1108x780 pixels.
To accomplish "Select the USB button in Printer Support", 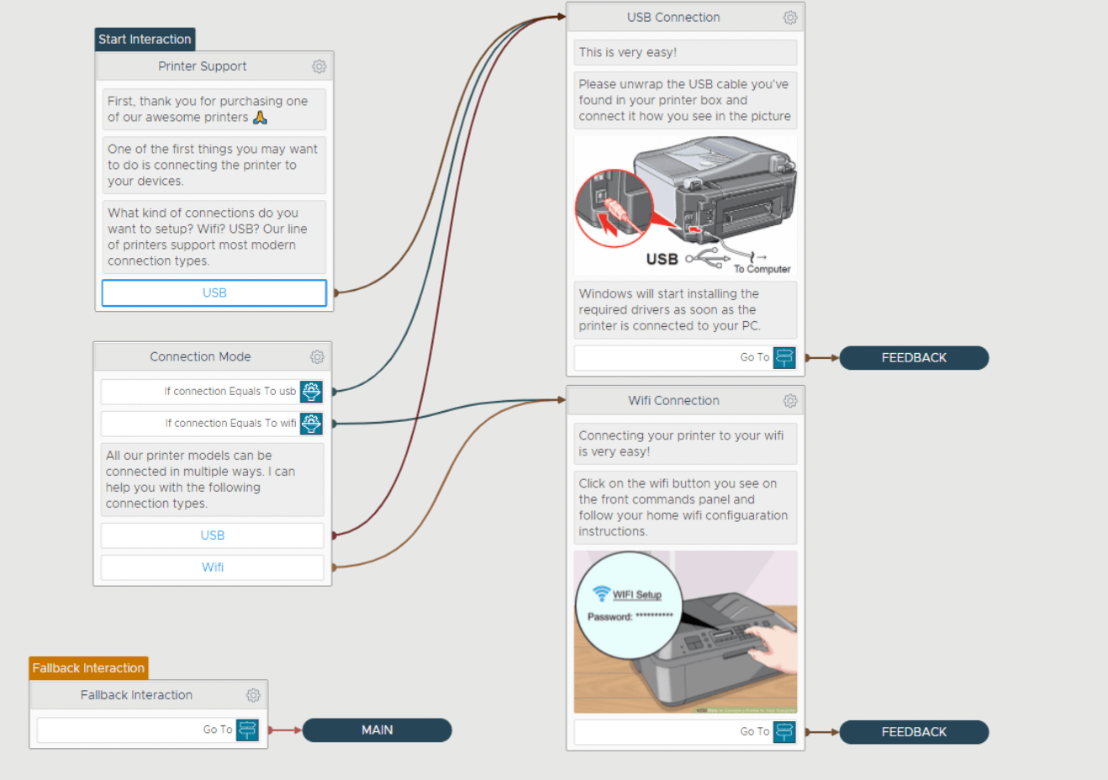I will tap(214, 293).
